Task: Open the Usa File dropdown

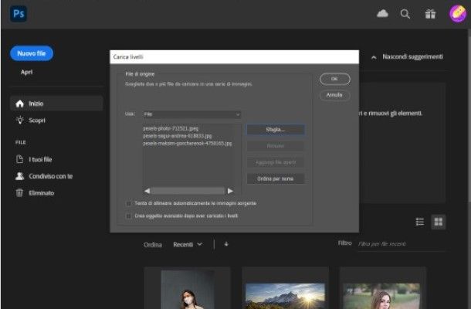Action: [191, 114]
